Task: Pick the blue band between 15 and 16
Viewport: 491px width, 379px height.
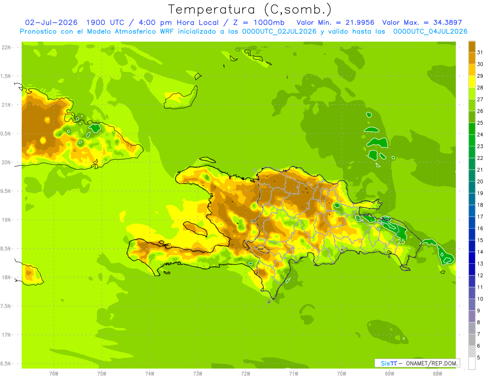Action: pyautogui.click(x=472, y=234)
